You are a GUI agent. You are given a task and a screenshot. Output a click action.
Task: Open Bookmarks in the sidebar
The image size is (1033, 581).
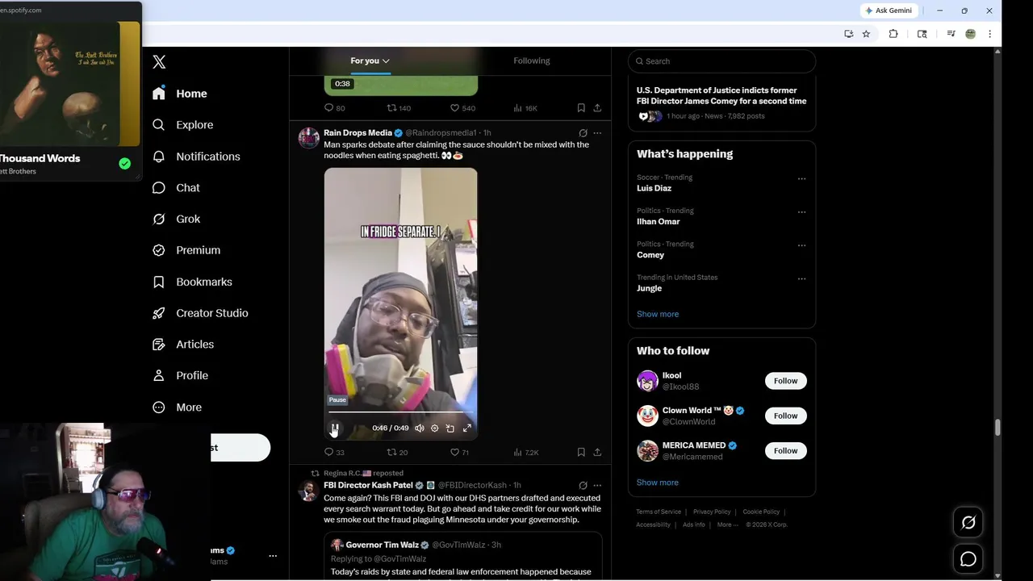point(192,282)
